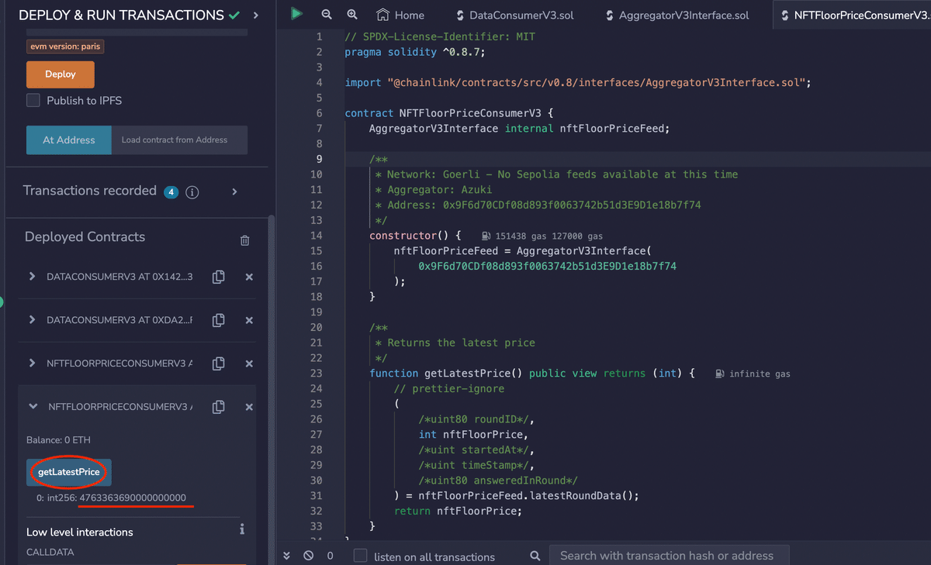931x565 pixels.
Task: Click the Deploy & Run Transactions header chevron
Action: click(256, 16)
